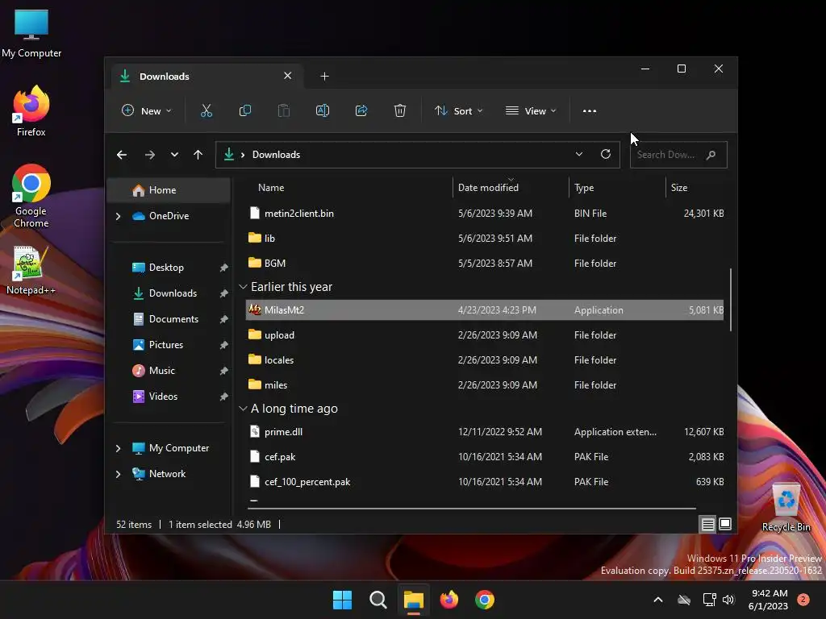Click the Cut scissors icon in toolbar
The height and width of the screenshot is (619, 826).
click(206, 110)
